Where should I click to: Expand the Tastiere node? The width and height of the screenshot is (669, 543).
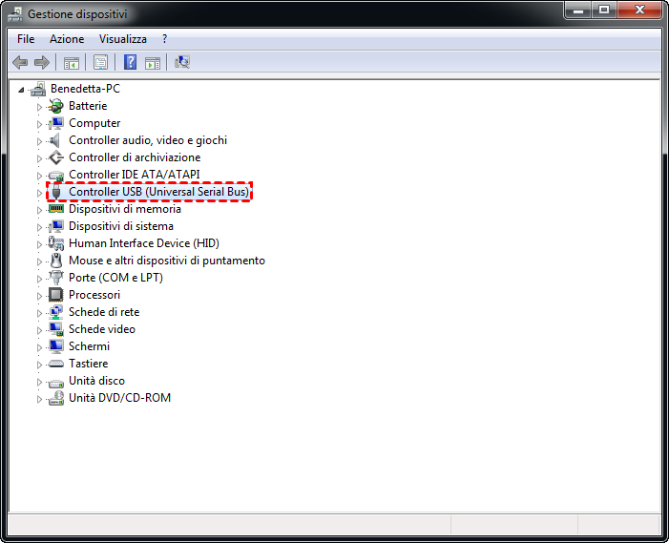[39, 365]
